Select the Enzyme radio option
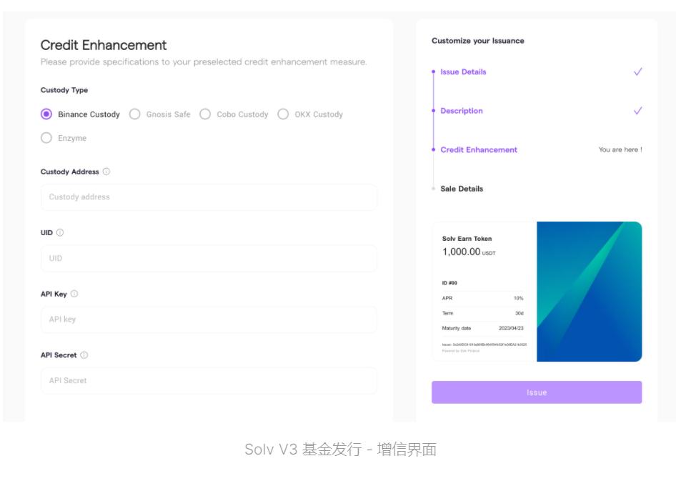 point(47,138)
